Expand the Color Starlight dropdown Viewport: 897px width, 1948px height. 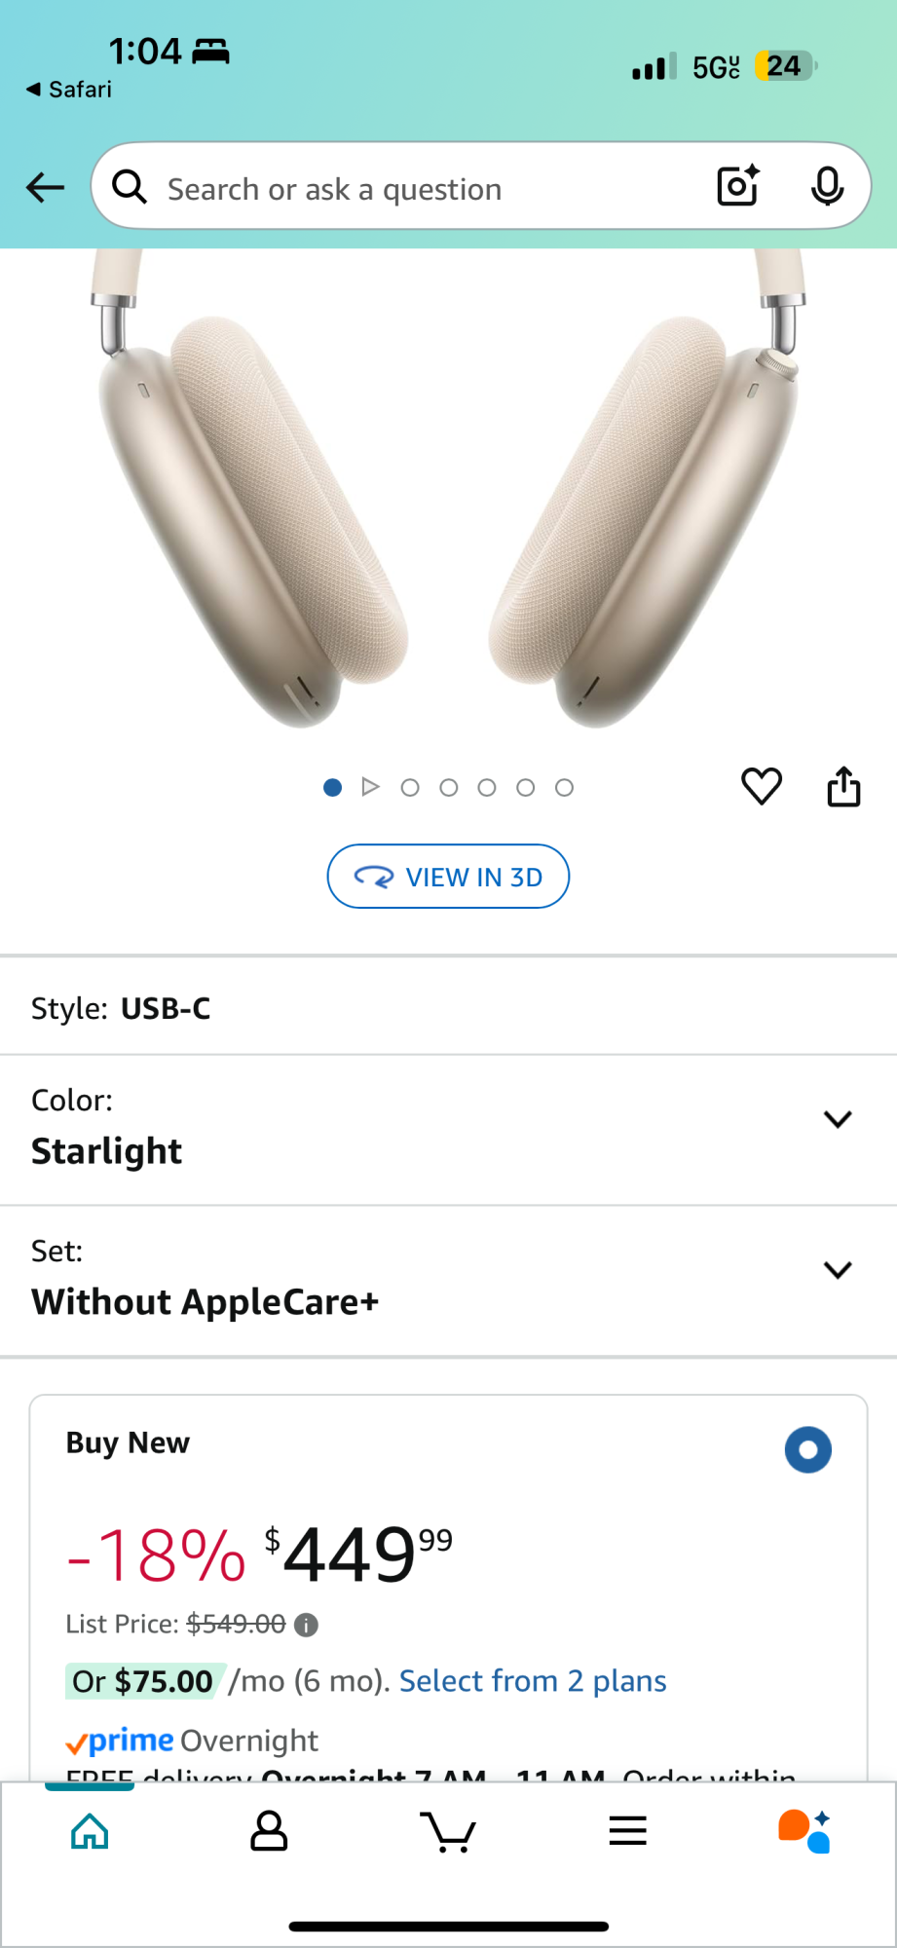(837, 1119)
